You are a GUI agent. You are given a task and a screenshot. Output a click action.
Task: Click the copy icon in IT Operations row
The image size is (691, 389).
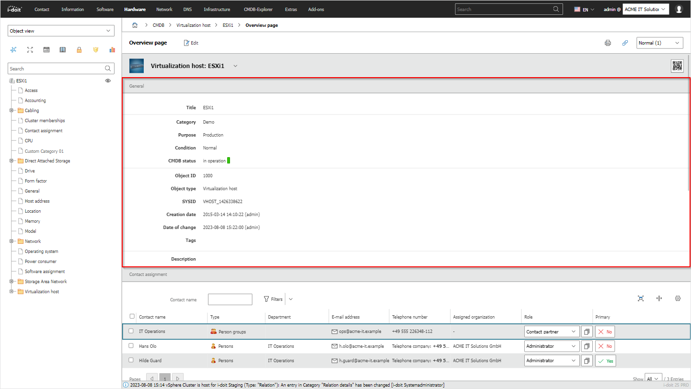587,332
